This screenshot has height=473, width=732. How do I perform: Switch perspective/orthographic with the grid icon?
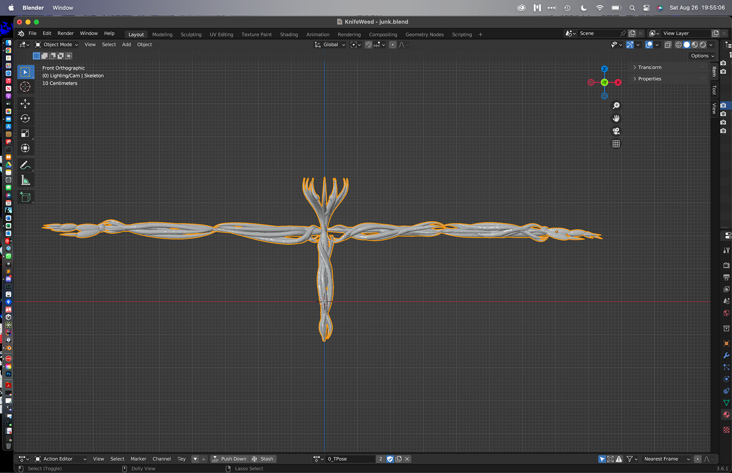[x=616, y=144]
